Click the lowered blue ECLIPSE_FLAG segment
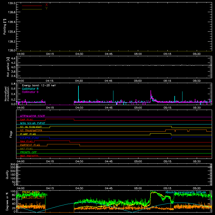Screen dimensions: 215x215 coord(111,139)
